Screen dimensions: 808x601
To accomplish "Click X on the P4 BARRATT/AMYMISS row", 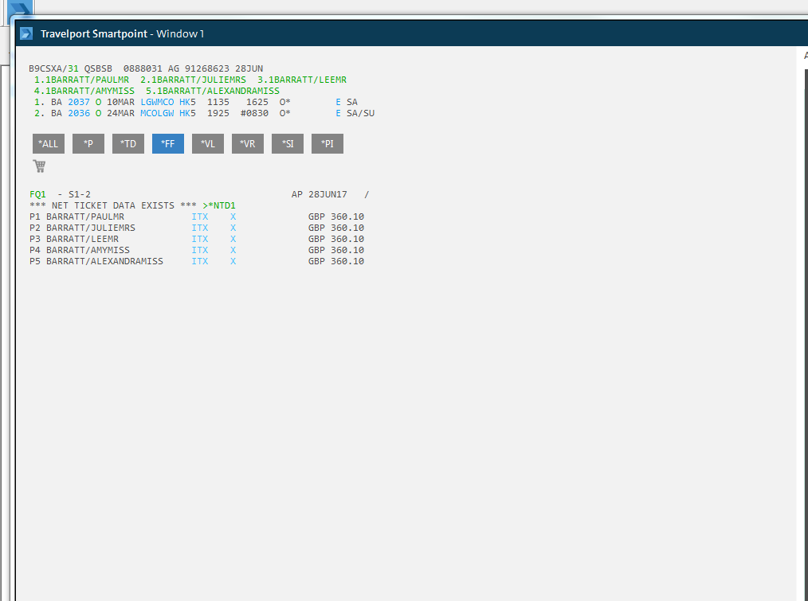I will (233, 250).
